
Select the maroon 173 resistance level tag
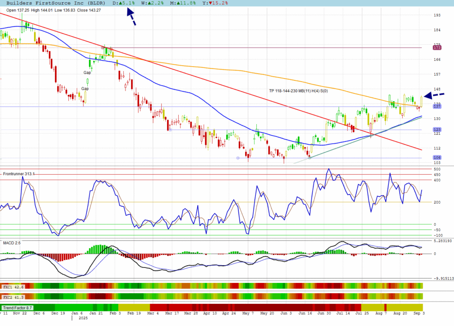(x=437, y=47)
